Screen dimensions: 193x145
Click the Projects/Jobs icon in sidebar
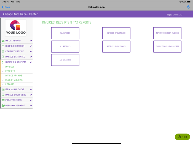pos(3,100)
